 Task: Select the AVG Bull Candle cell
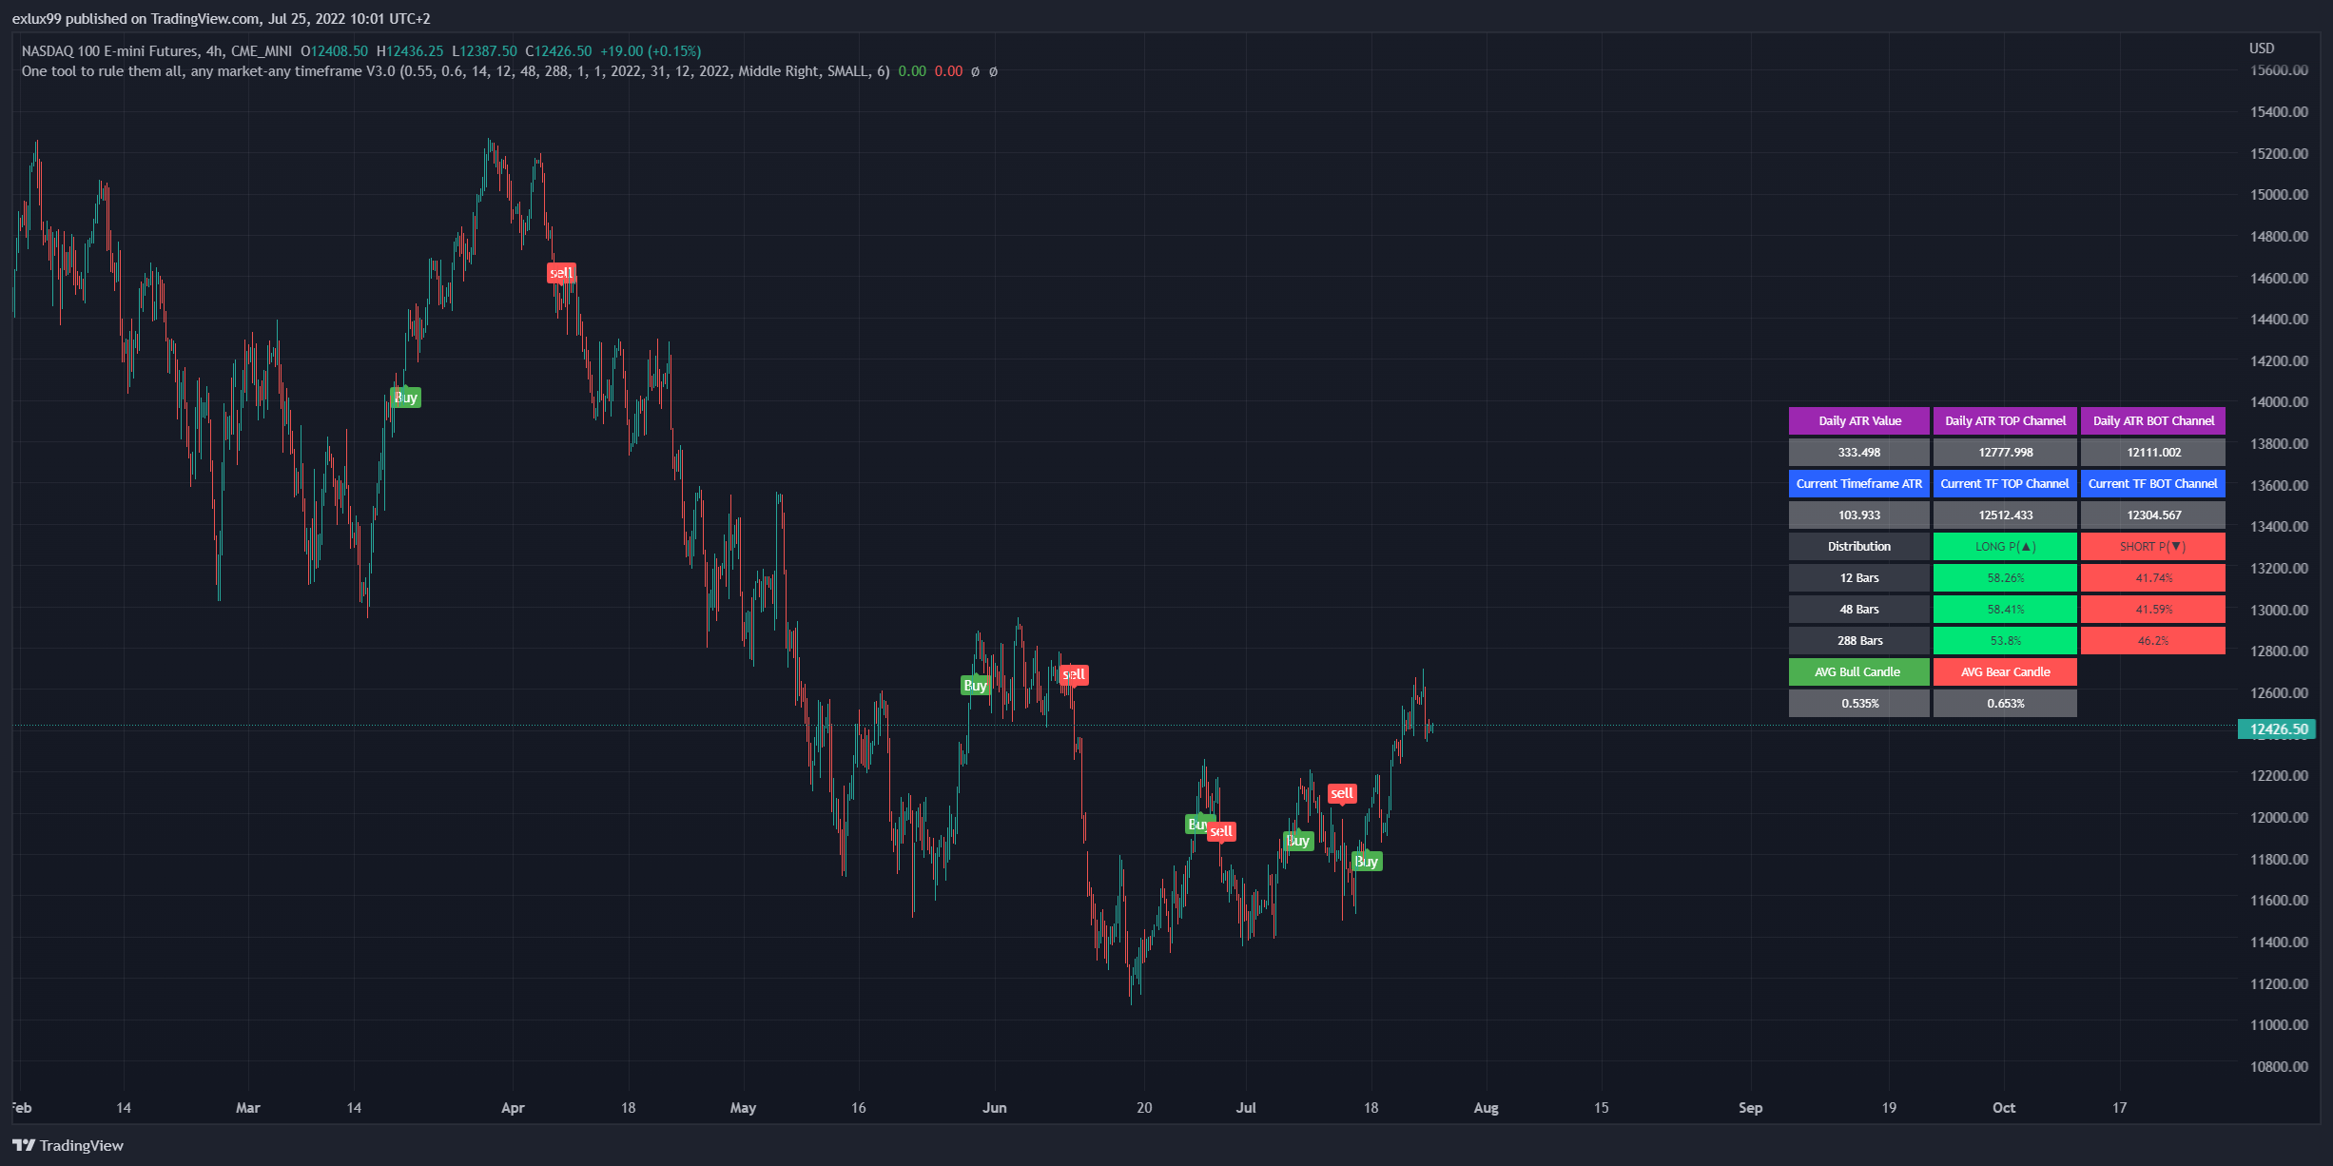coord(1857,672)
